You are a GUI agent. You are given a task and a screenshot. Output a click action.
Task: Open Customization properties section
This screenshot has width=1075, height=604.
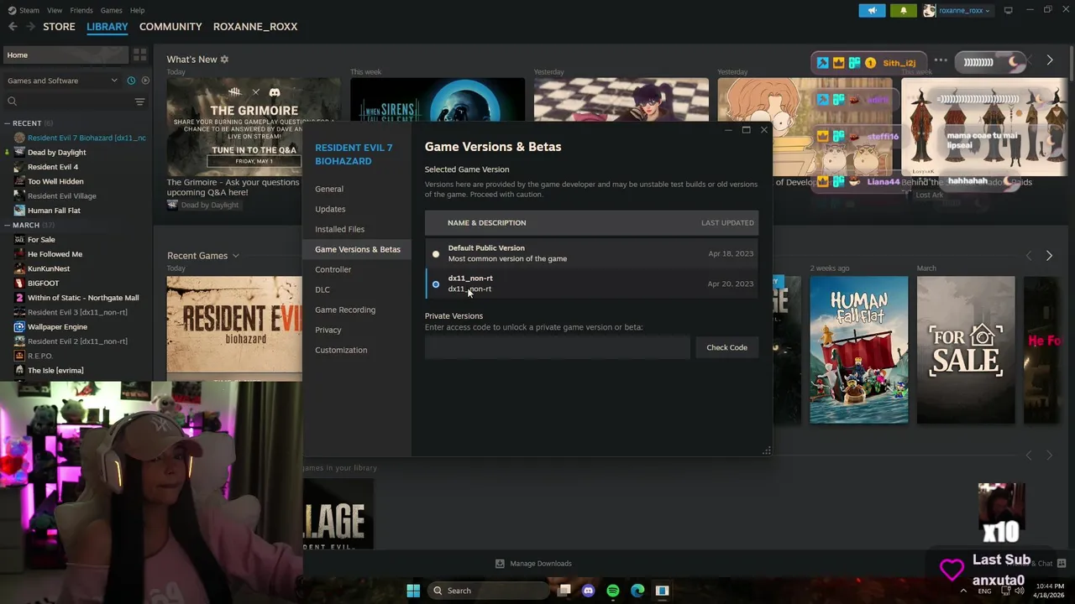tap(341, 350)
